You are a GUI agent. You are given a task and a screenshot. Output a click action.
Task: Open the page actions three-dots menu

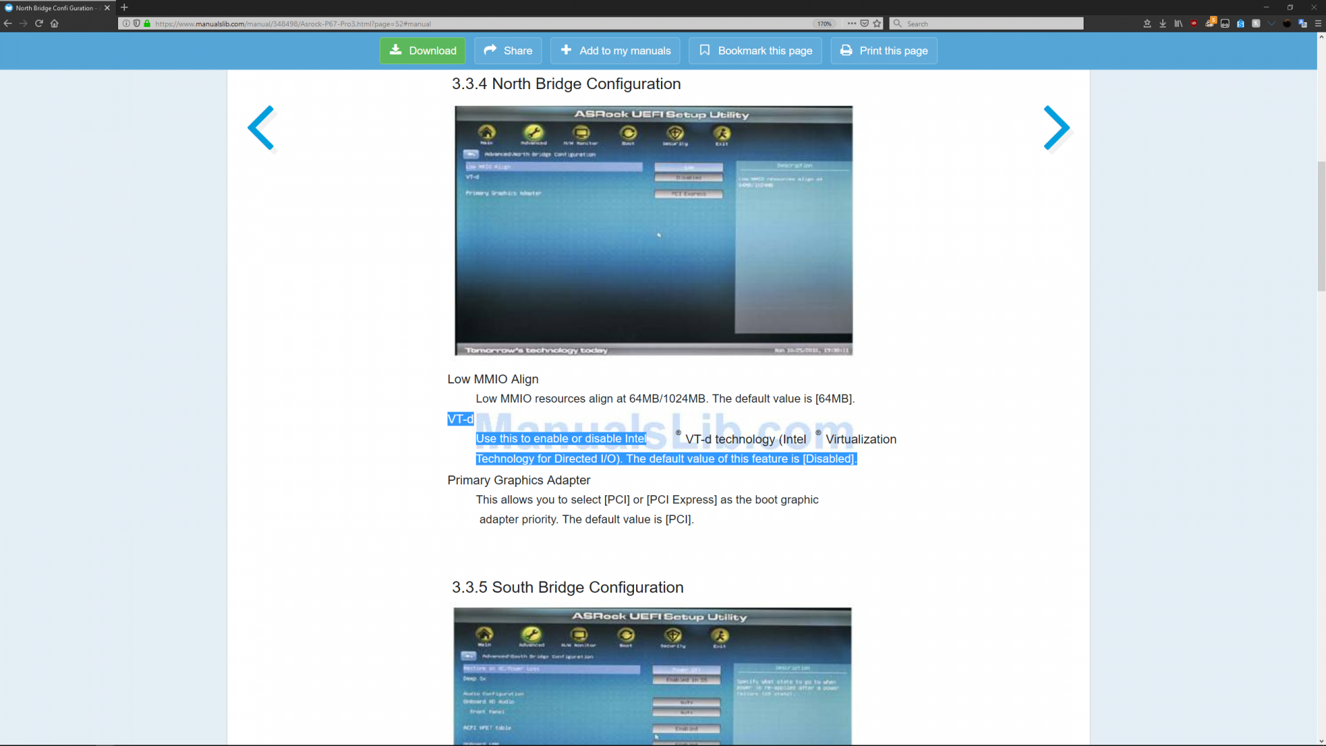[x=852, y=23]
